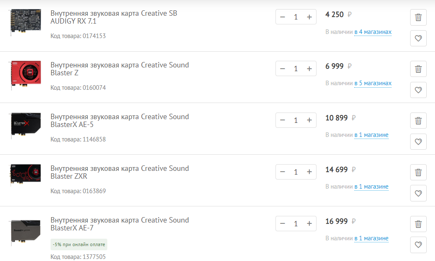Remove Sound BlasterX AE-5 with trash icon
This screenshot has height=261, width=435.
[418, 121]
